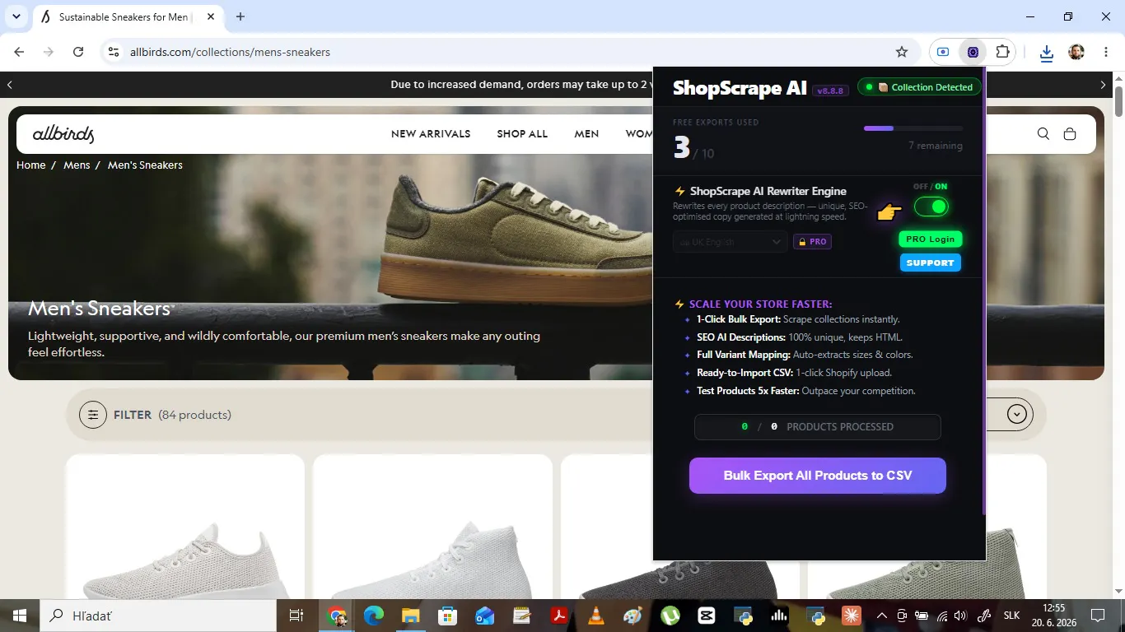The image size is (1125, 632).
Task: Open Adobe Acrobat from the taskbar
Action: (559, 616)
